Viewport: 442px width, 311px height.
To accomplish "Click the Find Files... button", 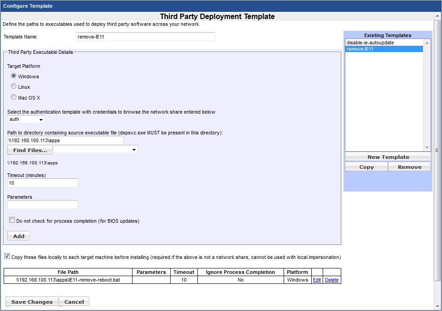I will pyautogui.click(x=30, y=150).
